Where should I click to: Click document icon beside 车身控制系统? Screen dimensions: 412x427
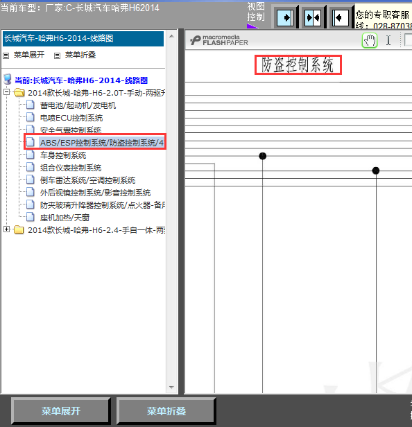click(x=31, y=155)
